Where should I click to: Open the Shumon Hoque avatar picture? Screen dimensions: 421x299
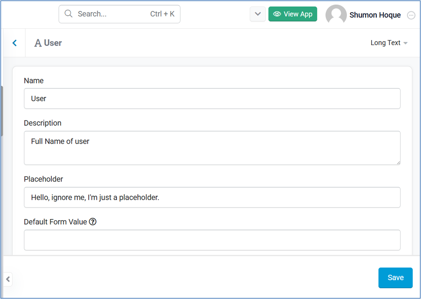tap(336, 14)
